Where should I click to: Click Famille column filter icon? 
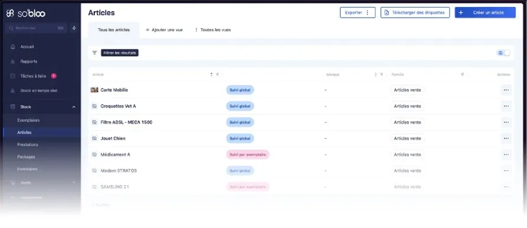click(463, 74)
